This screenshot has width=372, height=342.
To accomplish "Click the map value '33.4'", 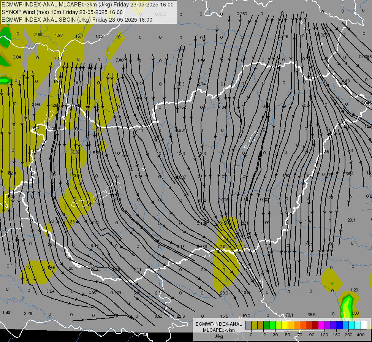I will point(74,222).
